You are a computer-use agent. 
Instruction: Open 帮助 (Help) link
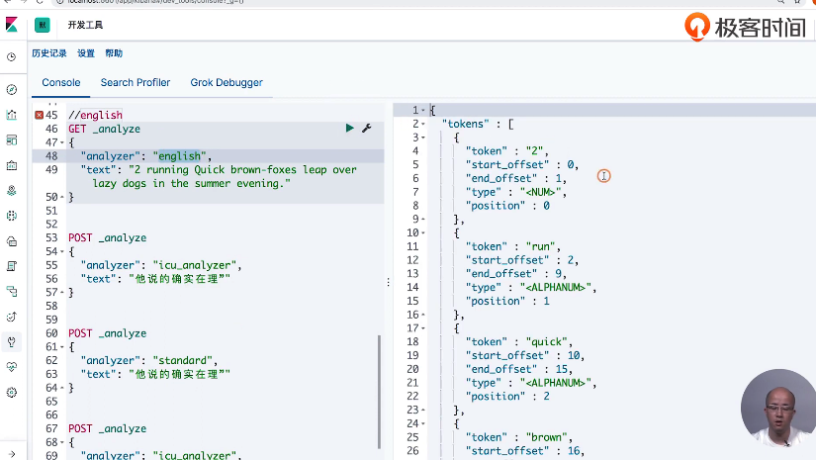pos(114,53)
